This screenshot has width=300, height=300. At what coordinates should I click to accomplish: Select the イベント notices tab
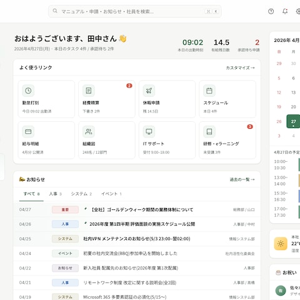coord(111,194)
